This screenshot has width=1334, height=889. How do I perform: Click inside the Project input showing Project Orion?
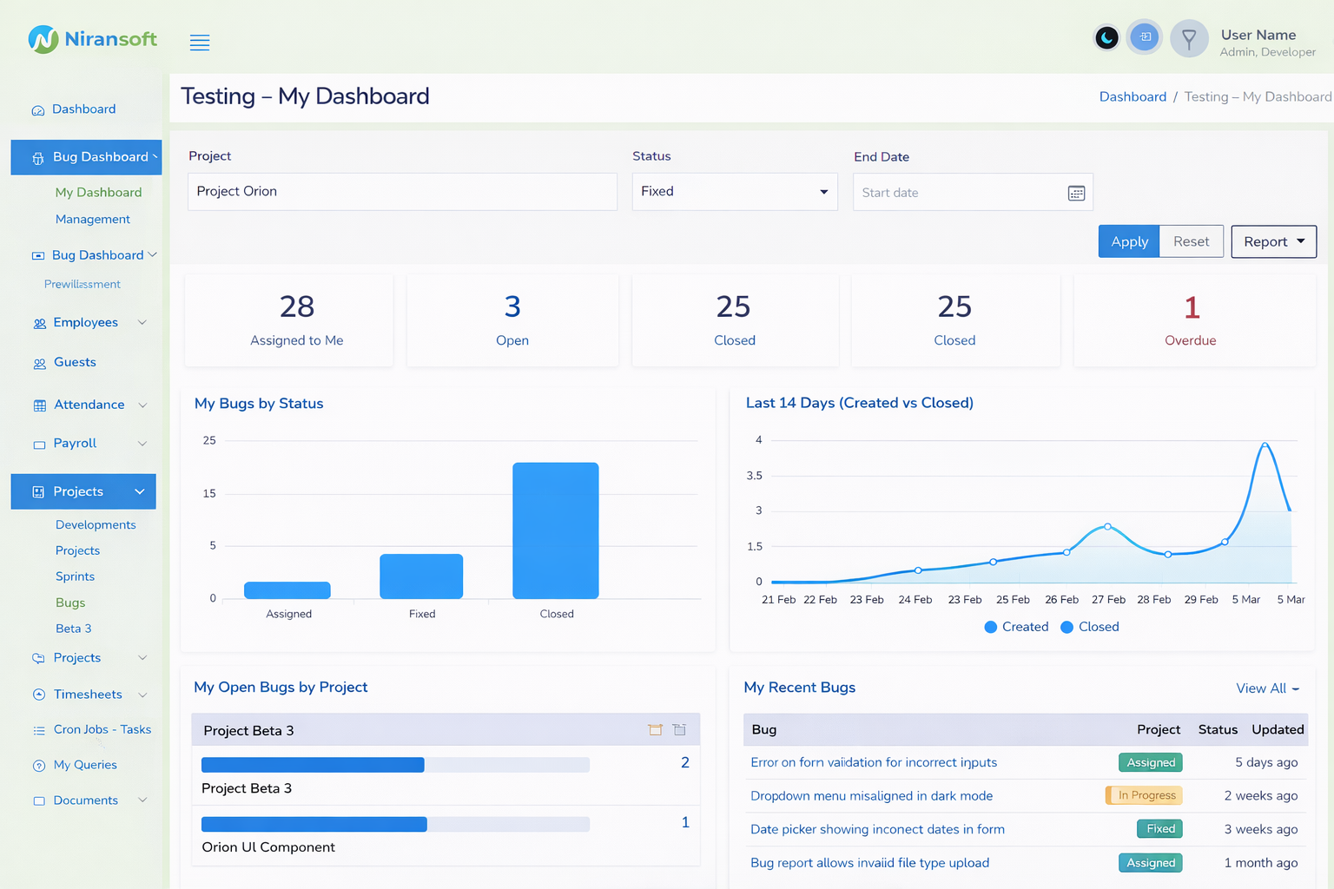[x=402, y=191]
